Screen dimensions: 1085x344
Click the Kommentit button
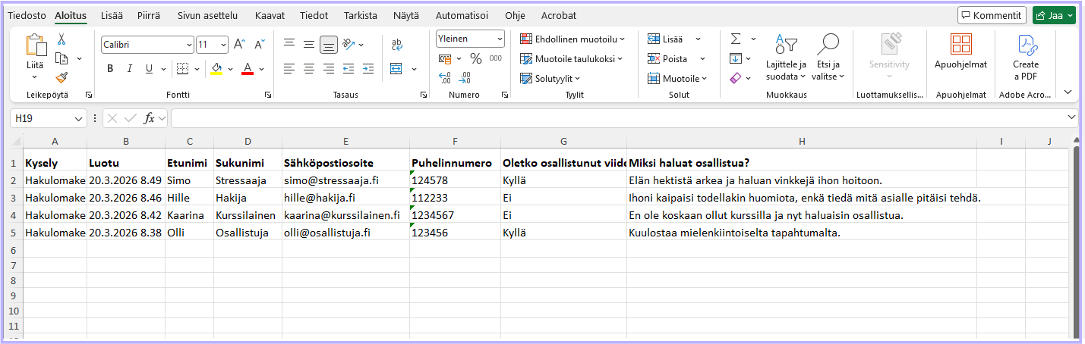click(x=992, y=15)
